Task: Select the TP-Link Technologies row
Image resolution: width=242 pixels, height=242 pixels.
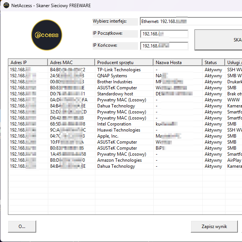Action: [x=125, y=70]
